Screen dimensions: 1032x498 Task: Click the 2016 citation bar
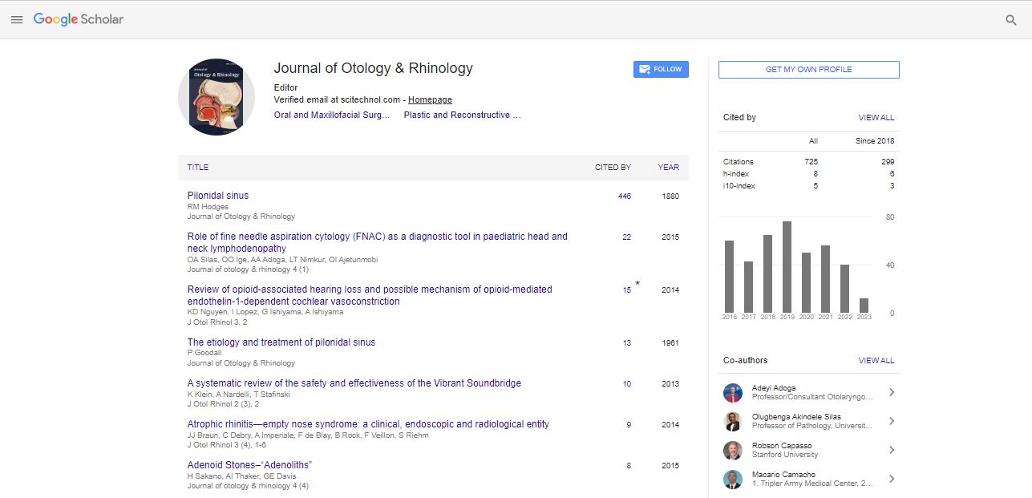click(x=729, y=277)
